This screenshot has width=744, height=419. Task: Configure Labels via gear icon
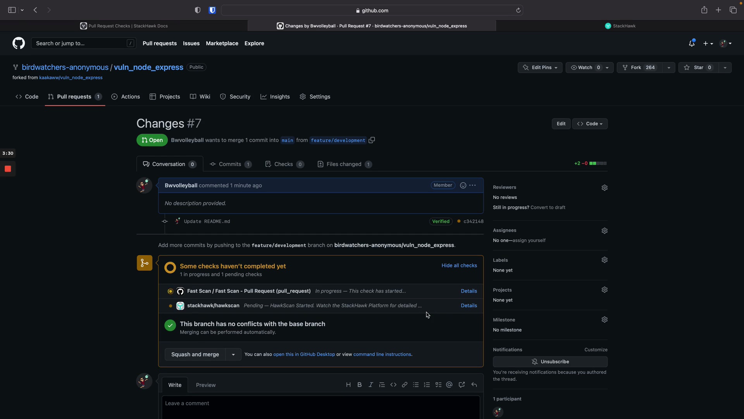604,260
